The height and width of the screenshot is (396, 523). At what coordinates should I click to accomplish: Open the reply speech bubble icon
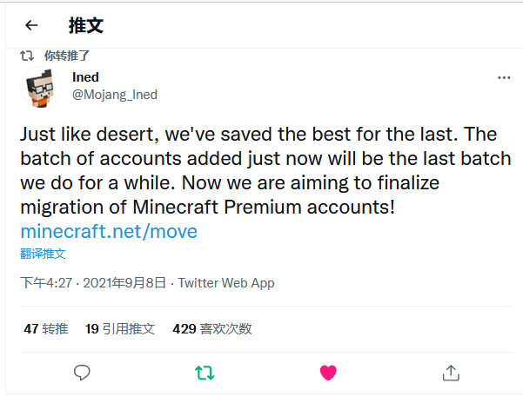tap(82, 373)
